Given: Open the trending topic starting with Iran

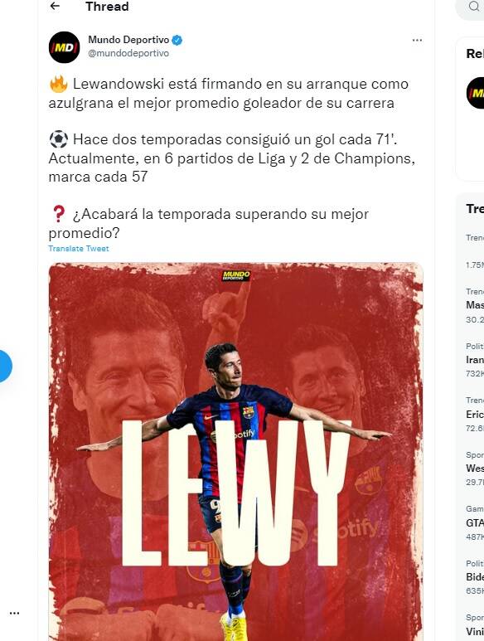Looking at the screenshot, I should coord(475,360).
